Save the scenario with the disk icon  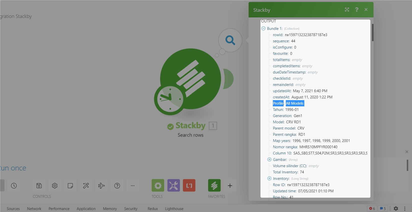39,186
